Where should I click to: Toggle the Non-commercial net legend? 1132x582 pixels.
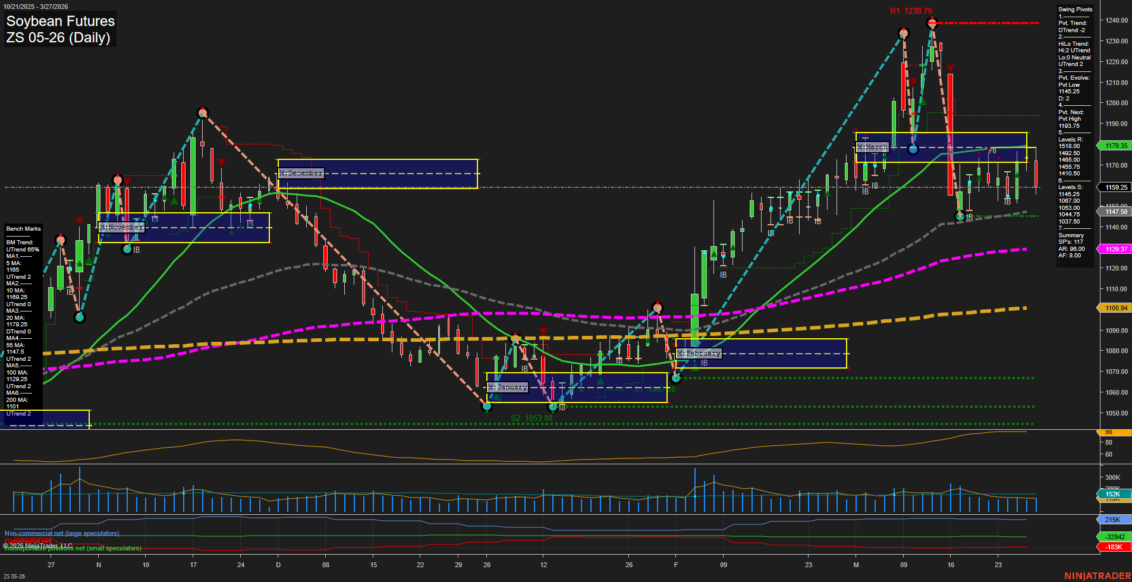pyautogui.click(x=61, y=533)
